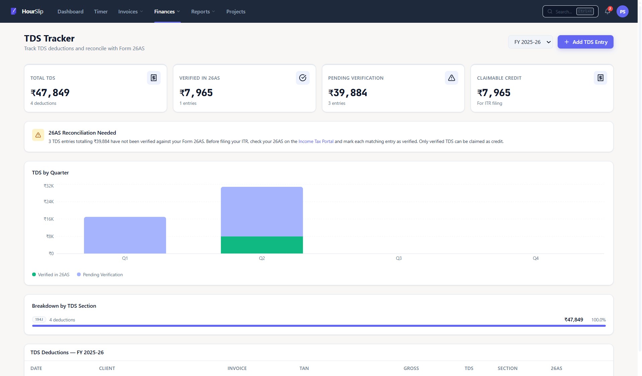Expand the Reports navigation dropdown
The image size is (642, 376).
[x=203, y=11]
